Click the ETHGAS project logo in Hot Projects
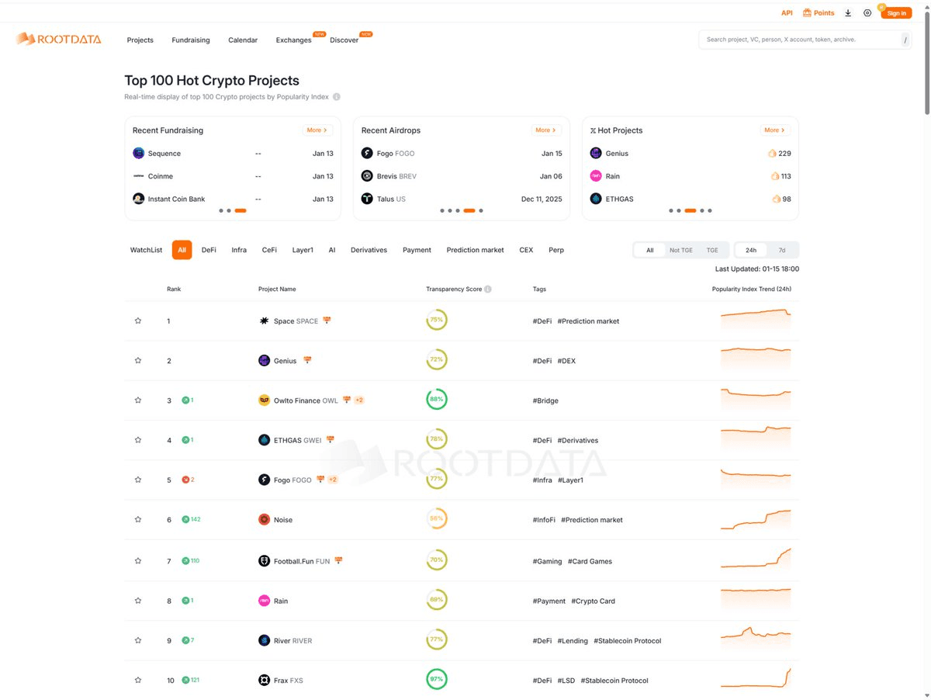 point(595,199)
